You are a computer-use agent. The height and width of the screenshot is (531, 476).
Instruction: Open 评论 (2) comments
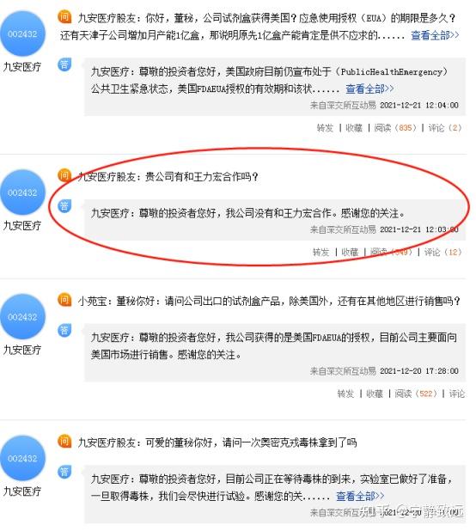pyautogui.click(x=445, y=128)
